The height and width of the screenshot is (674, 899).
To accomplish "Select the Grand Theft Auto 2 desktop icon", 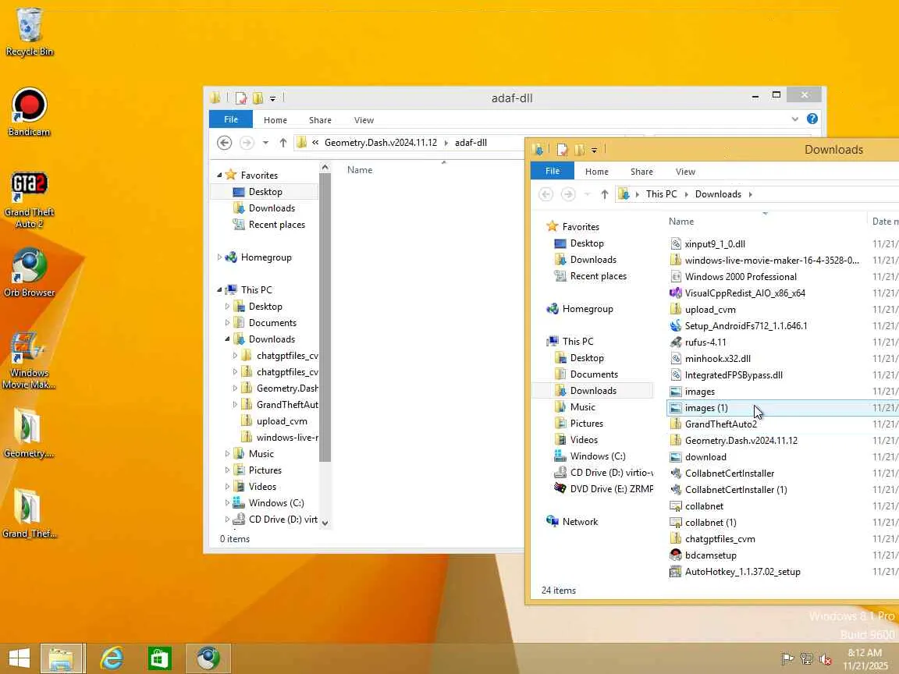I will pos(29,199).
